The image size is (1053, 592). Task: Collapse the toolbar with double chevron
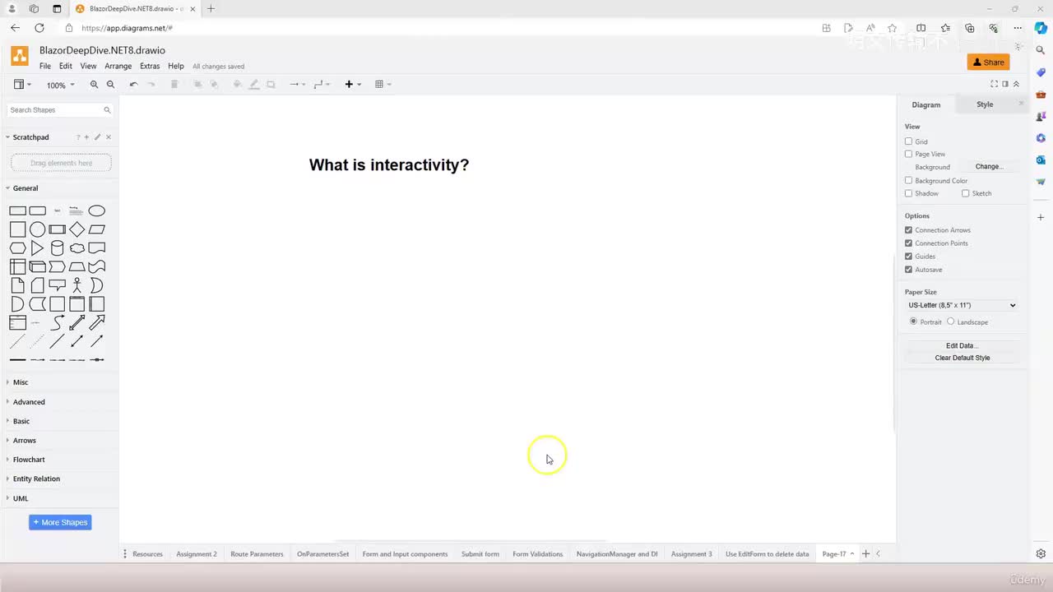click(1016, 84)
